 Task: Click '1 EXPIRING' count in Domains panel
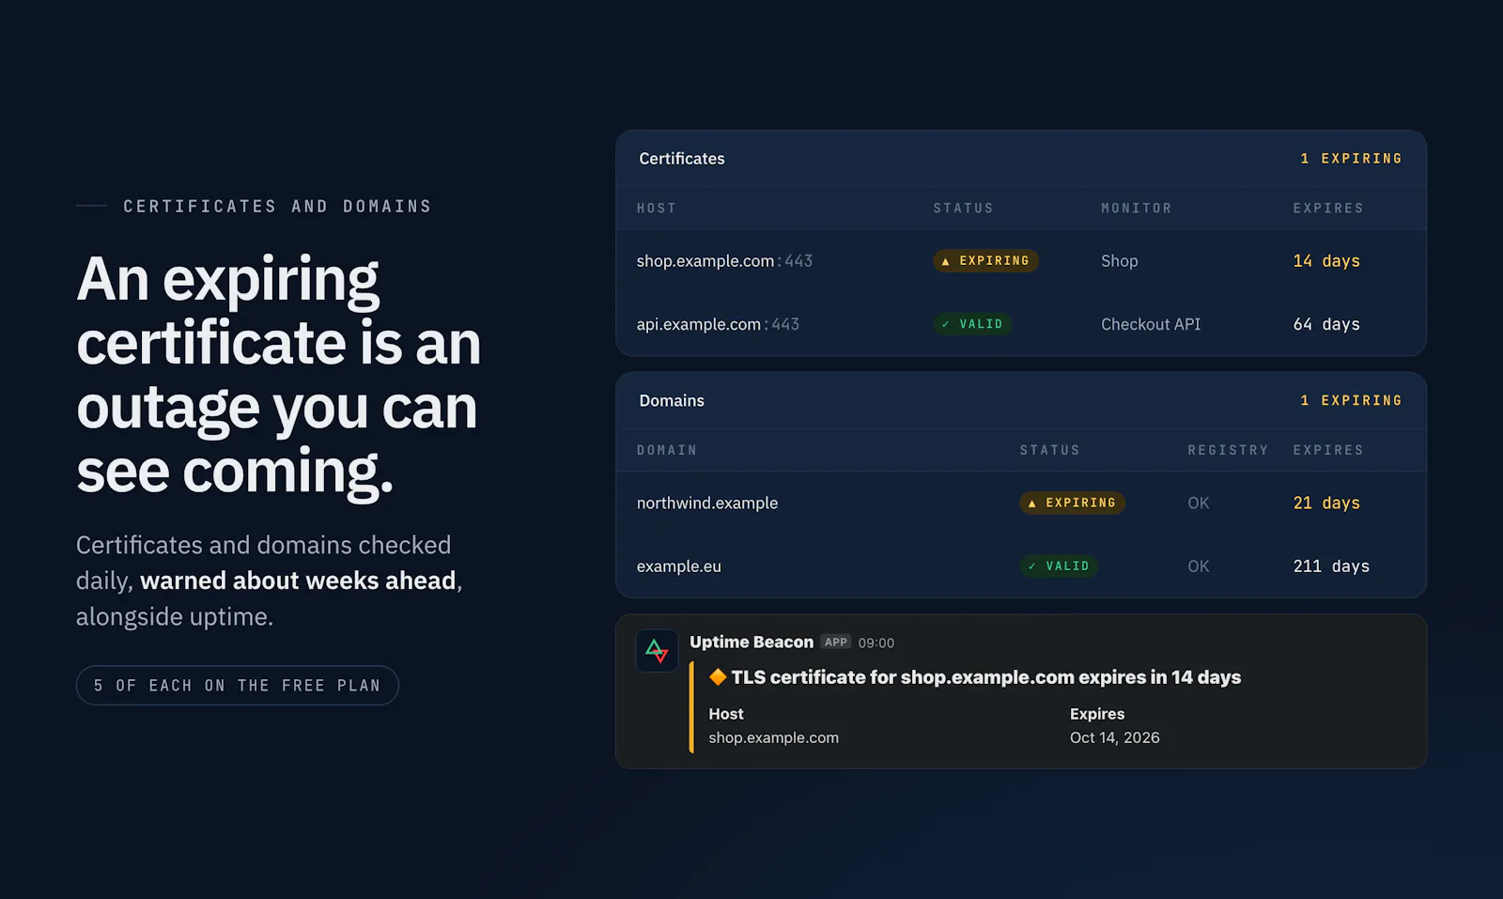coord(1351,401)
